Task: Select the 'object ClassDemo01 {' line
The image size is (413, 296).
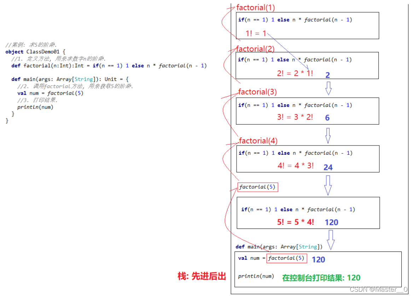Action: coord(35,52)
